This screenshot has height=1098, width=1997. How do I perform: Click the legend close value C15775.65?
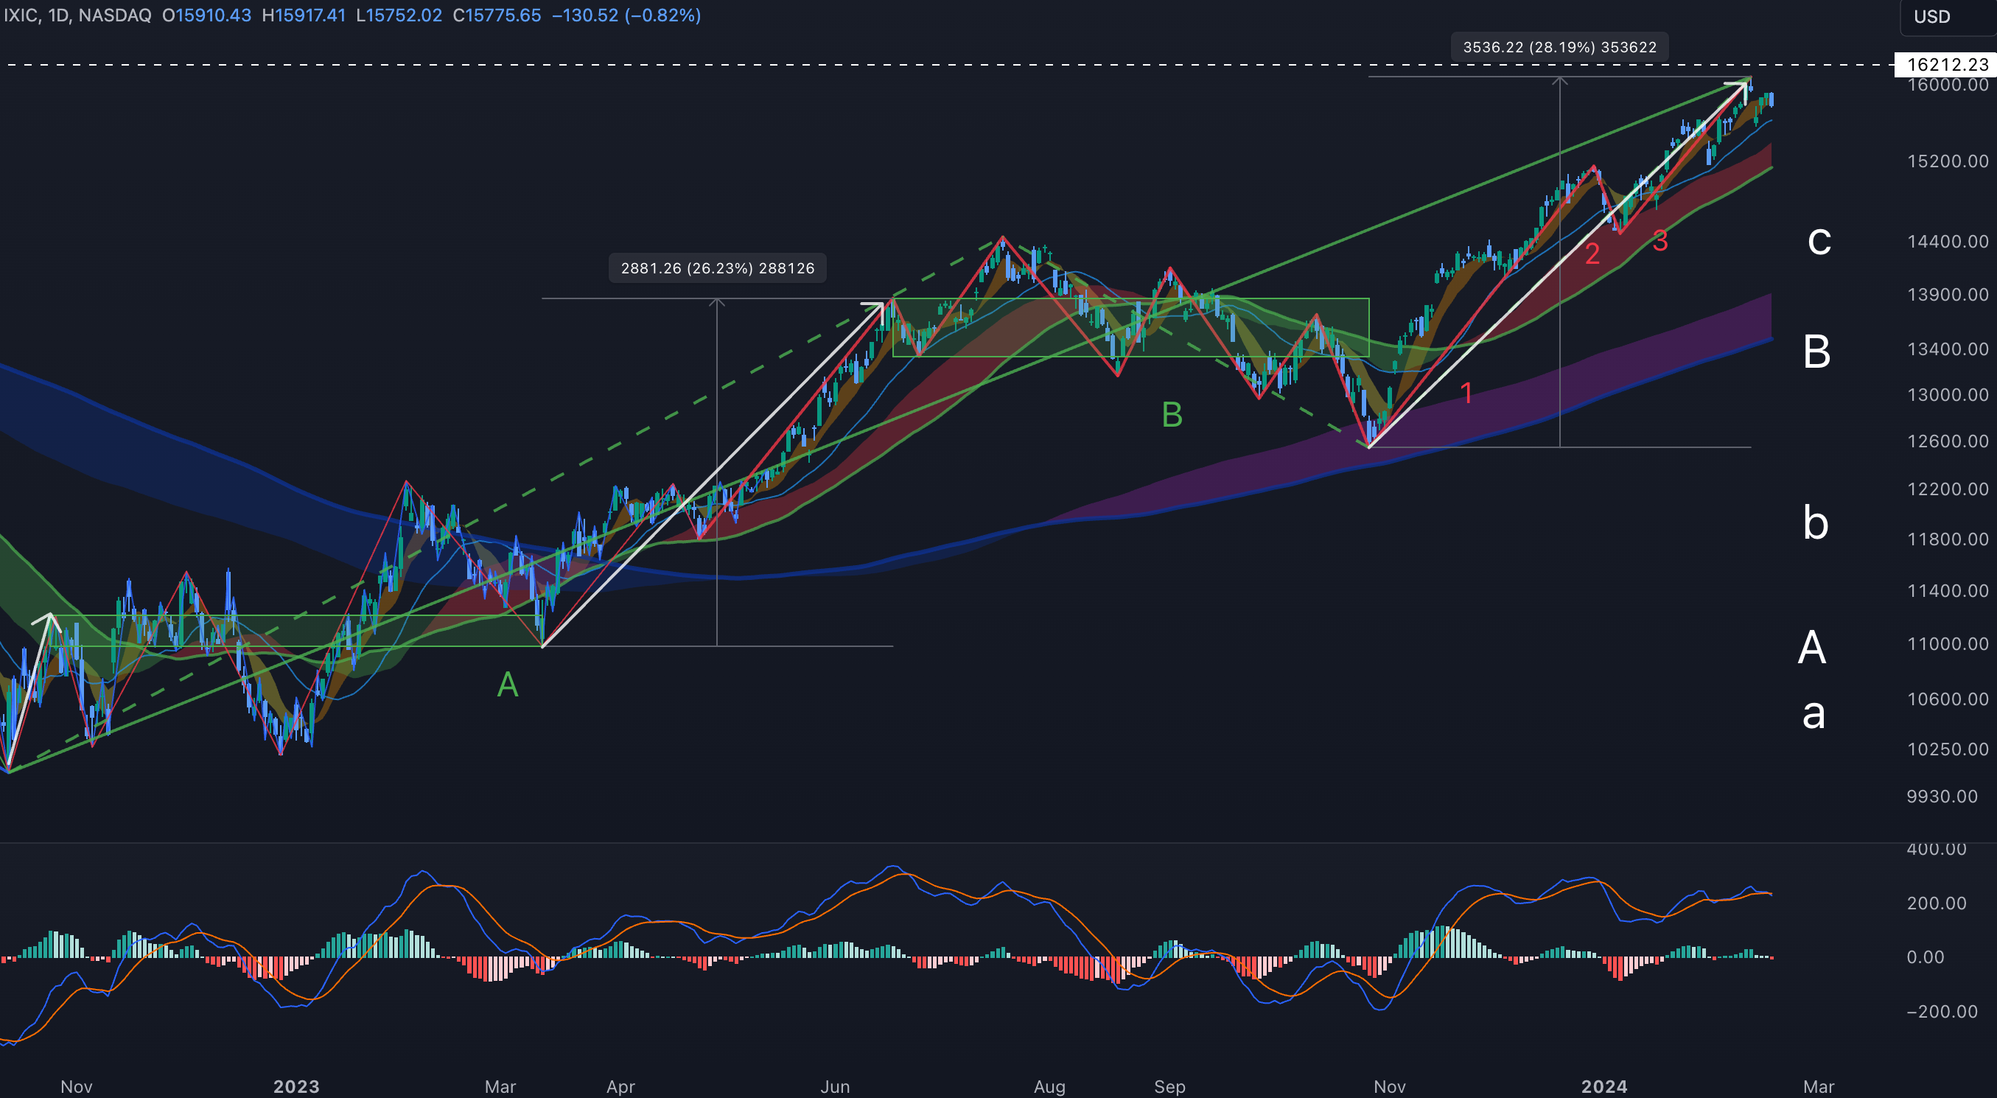[x=496, y=15]
